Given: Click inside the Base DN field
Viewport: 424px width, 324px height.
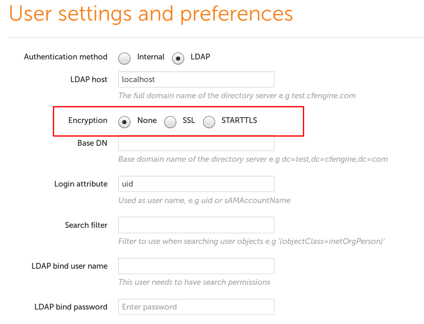Looking at the screenshot, I should pyautogui.click(x=196, y=143).
